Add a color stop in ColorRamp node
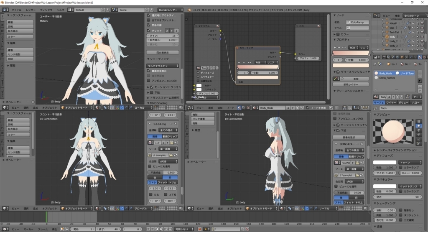 239,63
